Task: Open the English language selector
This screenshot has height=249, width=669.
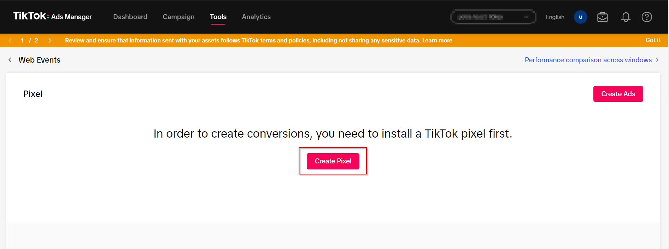Action: coord(555,17)
